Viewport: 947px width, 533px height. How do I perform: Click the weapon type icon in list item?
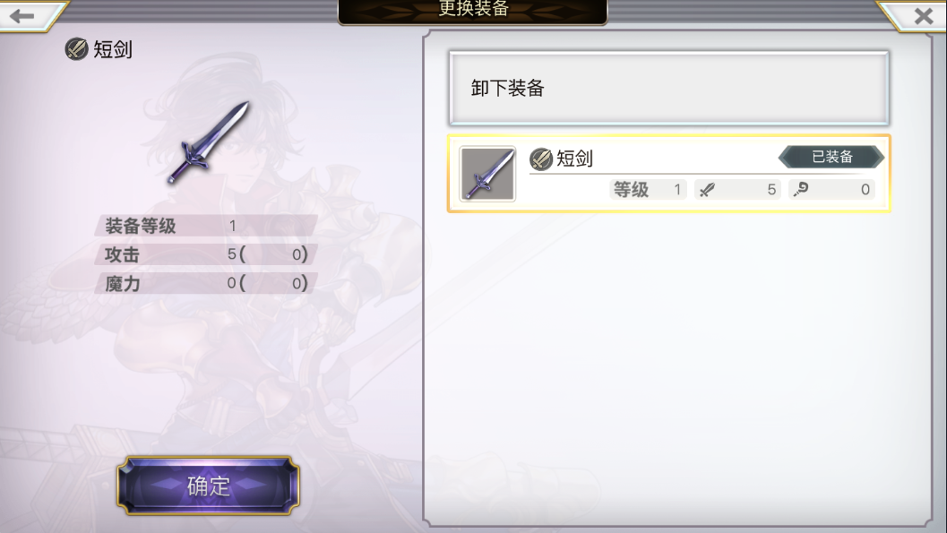click(541, 159)
